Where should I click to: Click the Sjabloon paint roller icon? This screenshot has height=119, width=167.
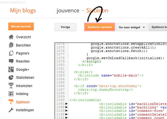pyautogui.click(x=11, y=102)
